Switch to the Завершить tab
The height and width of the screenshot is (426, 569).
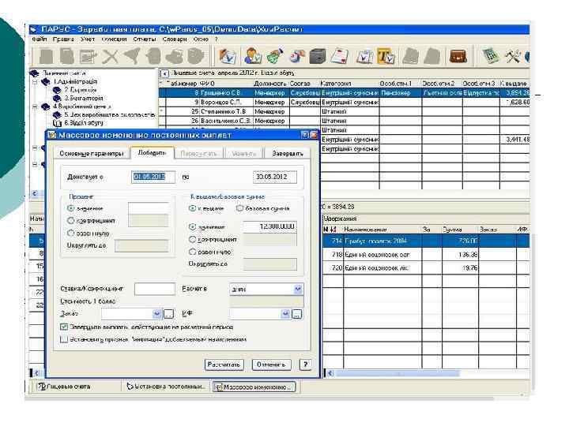[288, 154]
